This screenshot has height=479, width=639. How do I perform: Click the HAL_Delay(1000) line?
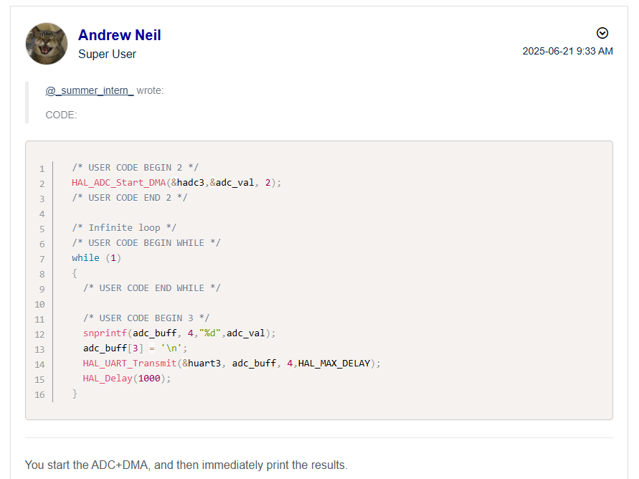pos(127,379)
